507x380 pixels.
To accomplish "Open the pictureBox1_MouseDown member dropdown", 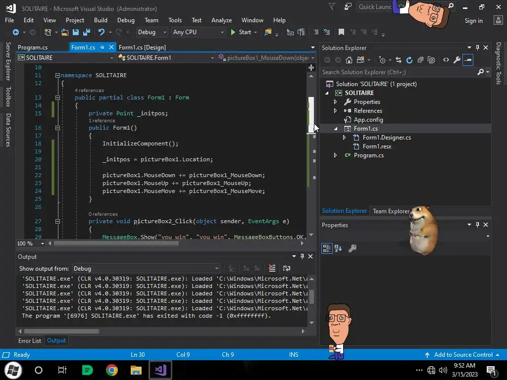I will [x=313, y=58].
